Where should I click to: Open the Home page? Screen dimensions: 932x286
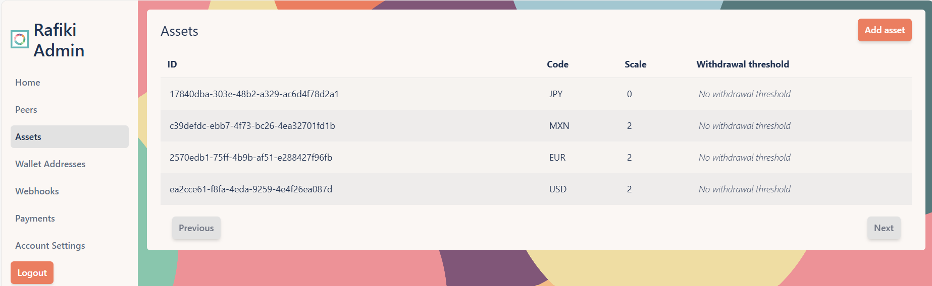28,83
